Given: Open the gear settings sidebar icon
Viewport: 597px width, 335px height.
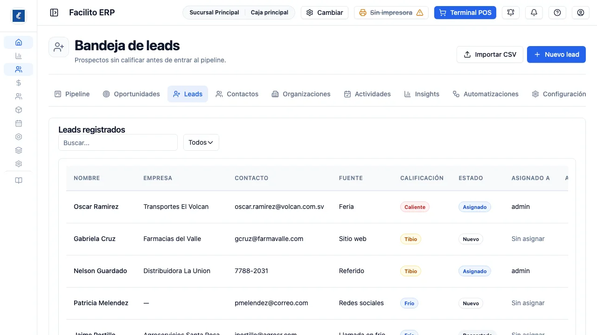Looking at the screenshot, I should pos(19,164).
